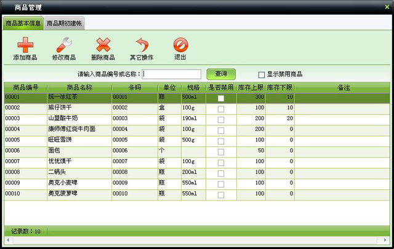Click the red plus 添加商品 icon
Viewport: 394px width, 249px height.
pos(25,45)
